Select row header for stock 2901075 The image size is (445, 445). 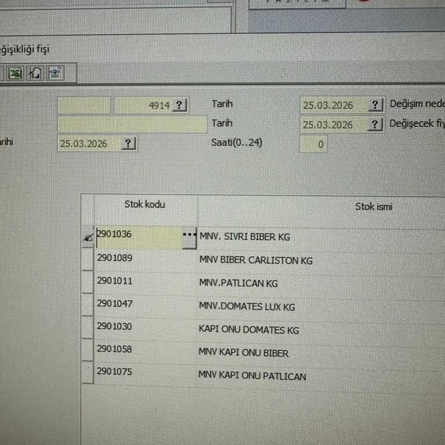coord(87,373)
